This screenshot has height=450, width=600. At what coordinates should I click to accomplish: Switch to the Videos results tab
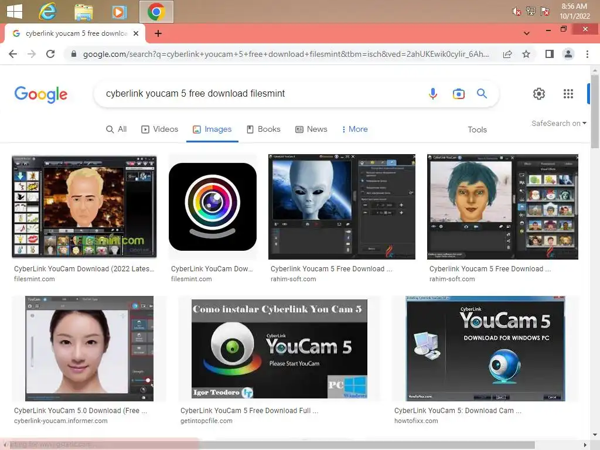(x=160, y=129)
